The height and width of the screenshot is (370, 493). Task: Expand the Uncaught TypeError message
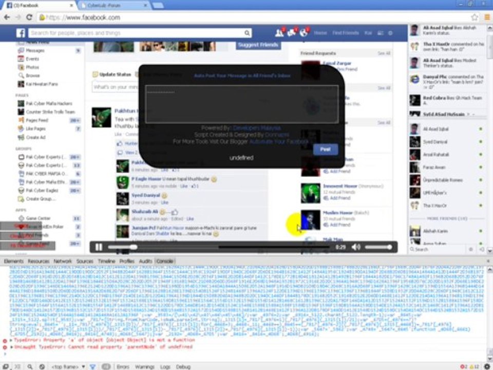click(x=11, y=347)
